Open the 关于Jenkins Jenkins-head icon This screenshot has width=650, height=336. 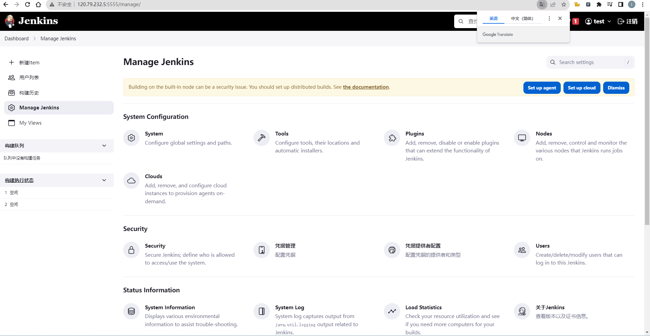coord(522,311)
